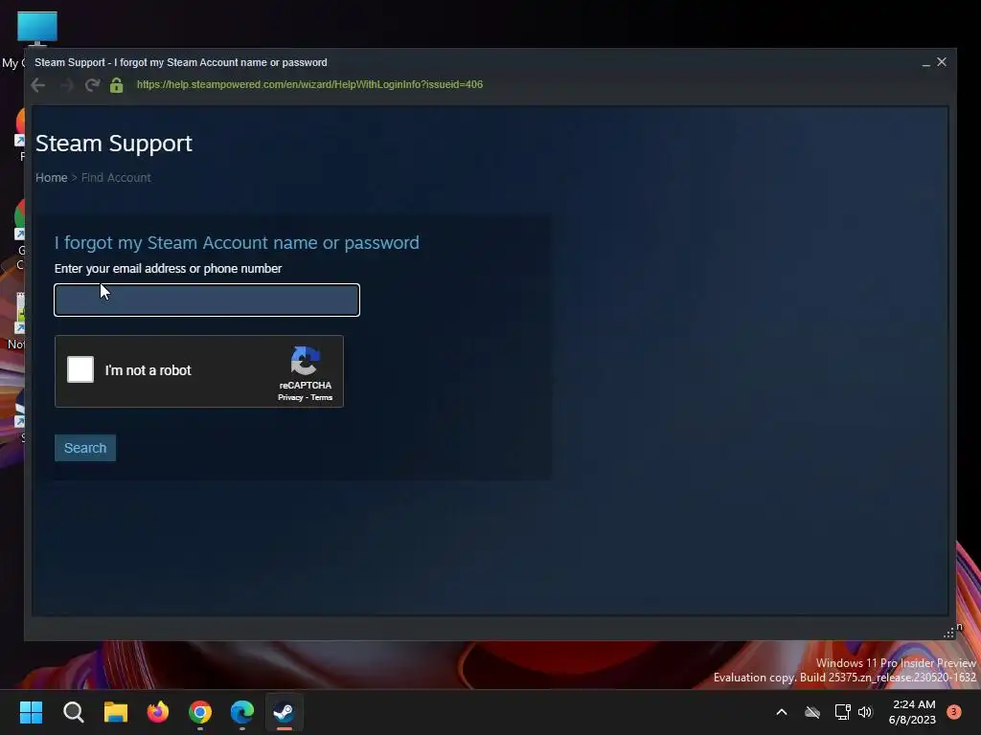
Task: Click the window resize grip corner
Action: point(948,634)
